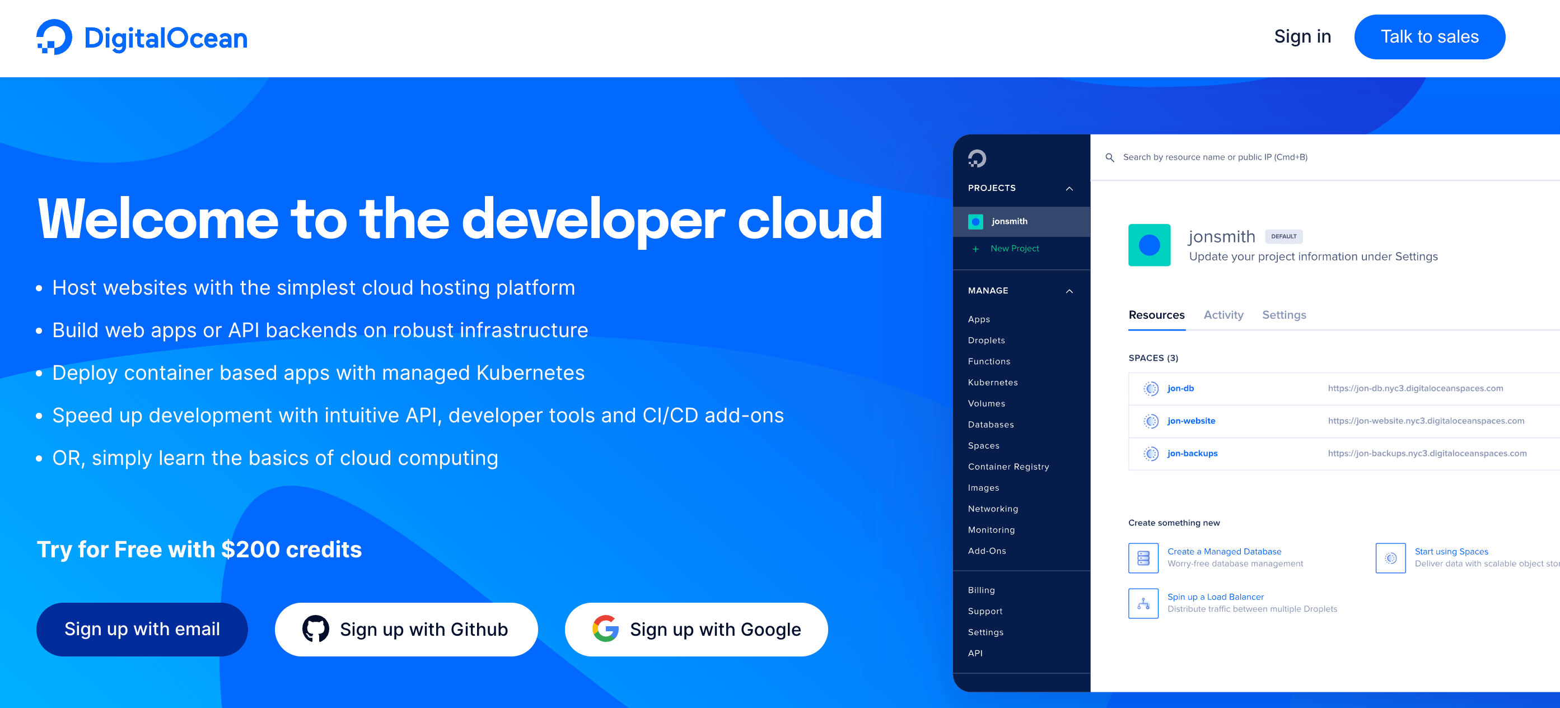This screenshot has height=708, width=1560.
Task: Open account Settings in the sidebar bottom
Action: (985, 632)
